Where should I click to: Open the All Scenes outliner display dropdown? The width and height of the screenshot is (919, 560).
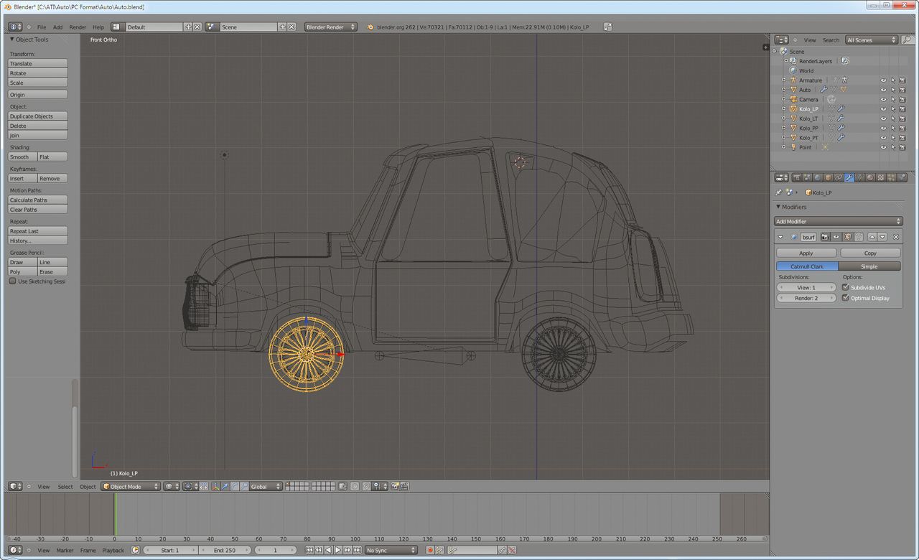(x=872, y=39)
